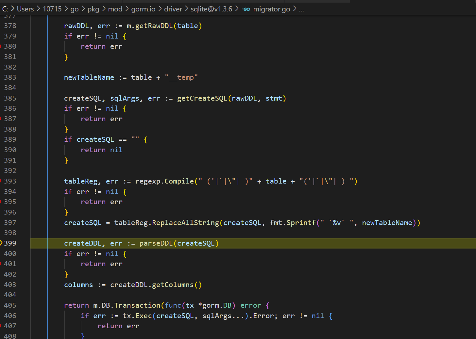Click gorm.io in the breadcrumb path
This screenshot has height=339, width=476.
[x=143, y=9]
